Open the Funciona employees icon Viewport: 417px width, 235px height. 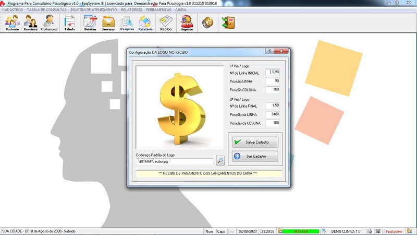(x=31, y=23)
